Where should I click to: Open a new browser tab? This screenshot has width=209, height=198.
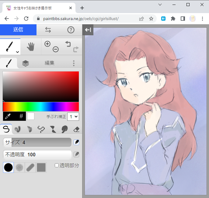[x=82, y=8]
